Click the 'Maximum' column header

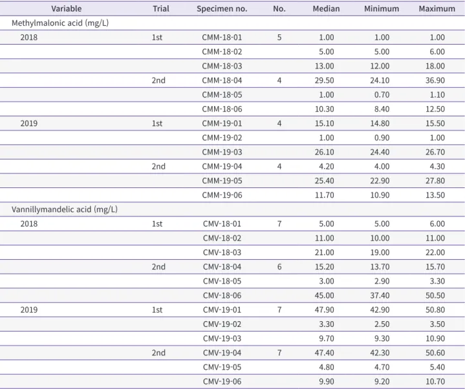pos(437,8)
